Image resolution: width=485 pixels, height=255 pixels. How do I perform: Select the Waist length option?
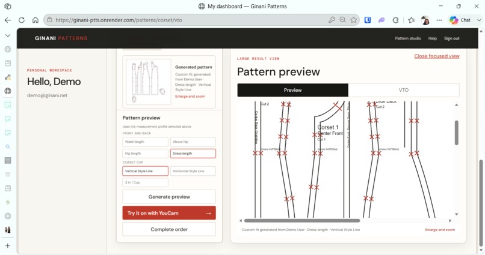coord(145,142)
